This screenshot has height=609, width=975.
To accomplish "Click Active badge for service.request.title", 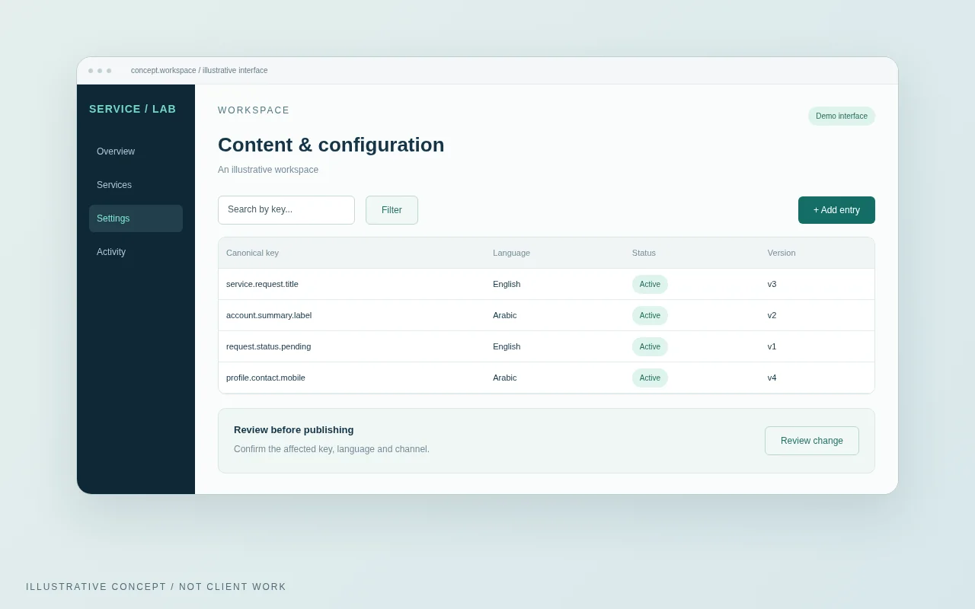I will click(x=650, y=284).
